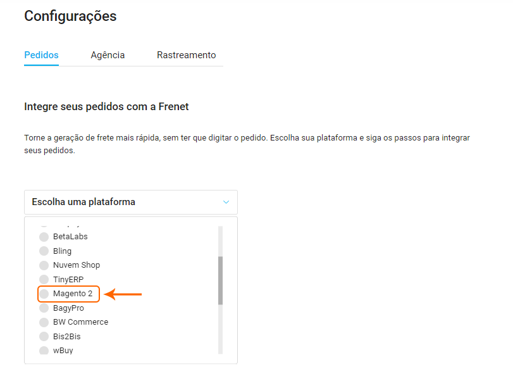Click the 'BW Commerce' label text
The height and width of the screenshot is (388, 513).
click(80, 322)
